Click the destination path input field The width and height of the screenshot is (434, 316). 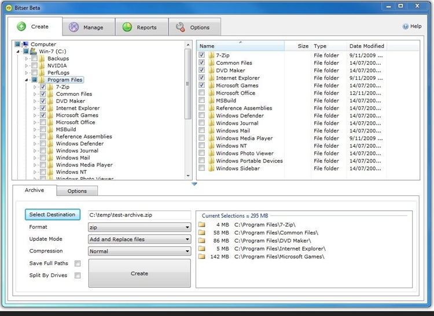[139, 215]
